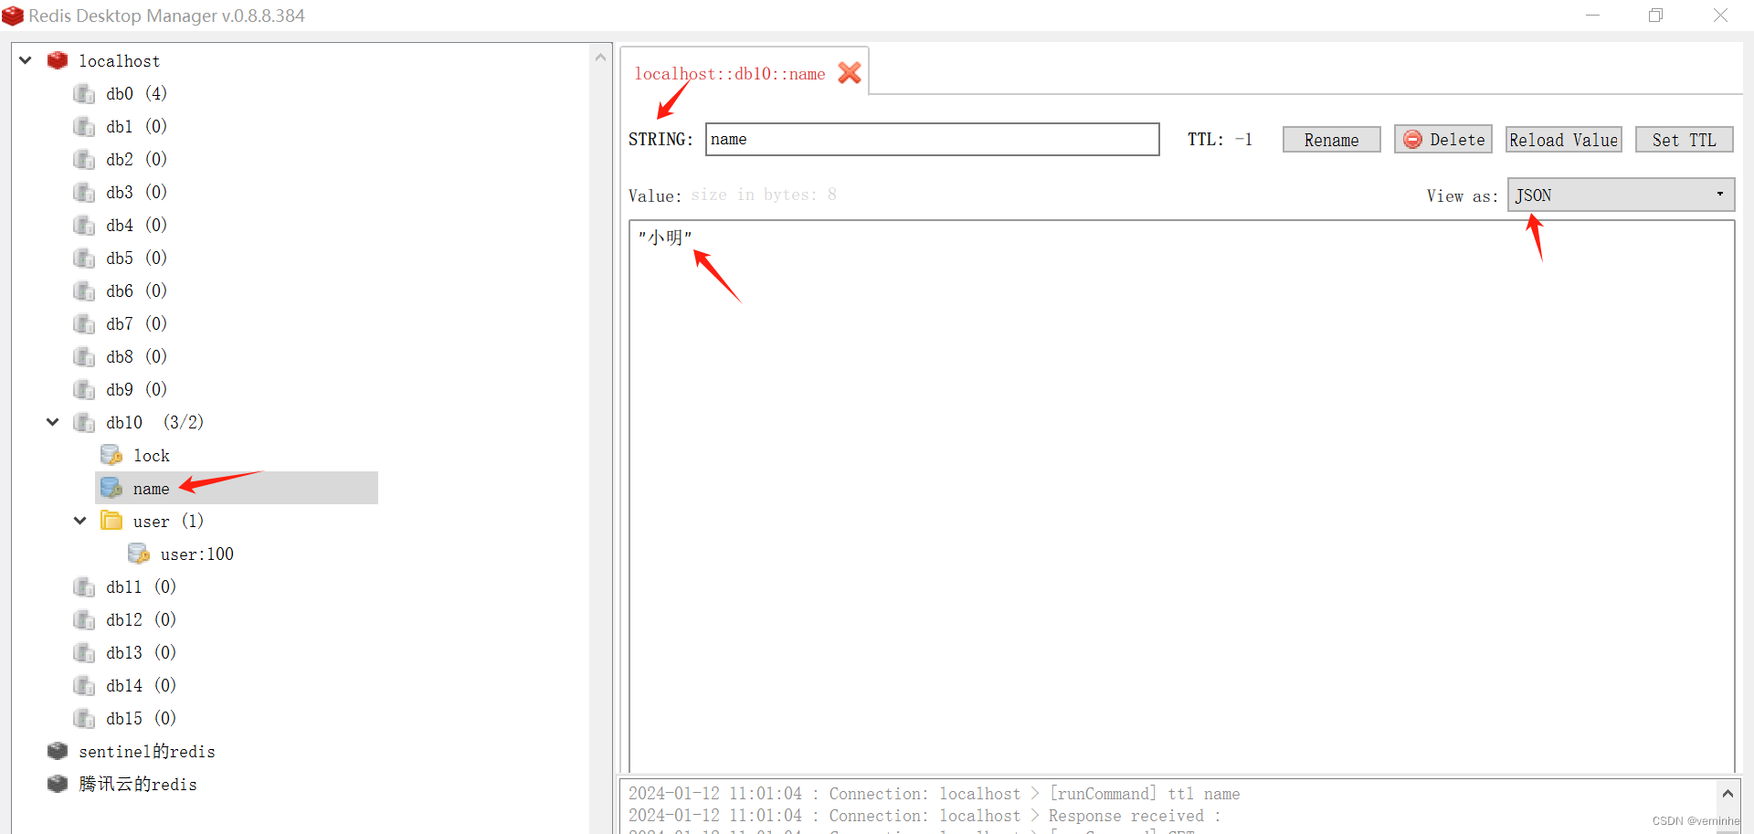Click the Rename button
The width and height of the screenshot is (1754, 834).
[x=1331, y=140]
